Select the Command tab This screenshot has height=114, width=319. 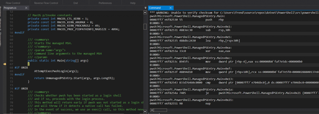click(x=155, y=8)
